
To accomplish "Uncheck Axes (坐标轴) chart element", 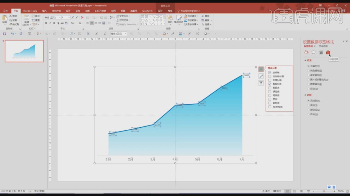I will tap(270, 73).
